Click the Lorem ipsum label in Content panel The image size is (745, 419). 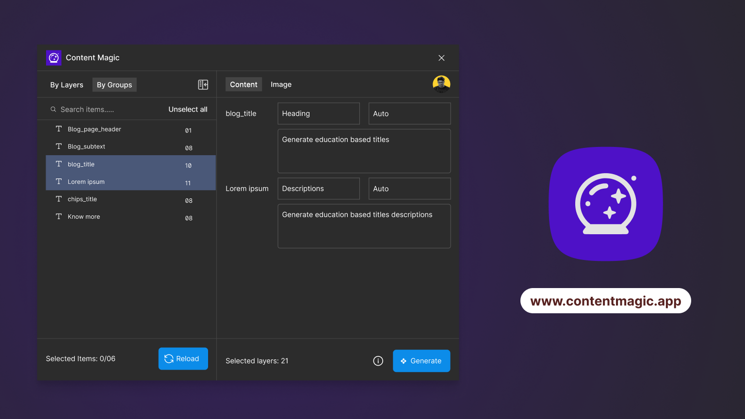[x=247, y=189]
